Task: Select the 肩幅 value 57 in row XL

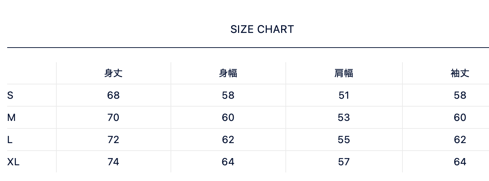Action: tap(344, 162)
